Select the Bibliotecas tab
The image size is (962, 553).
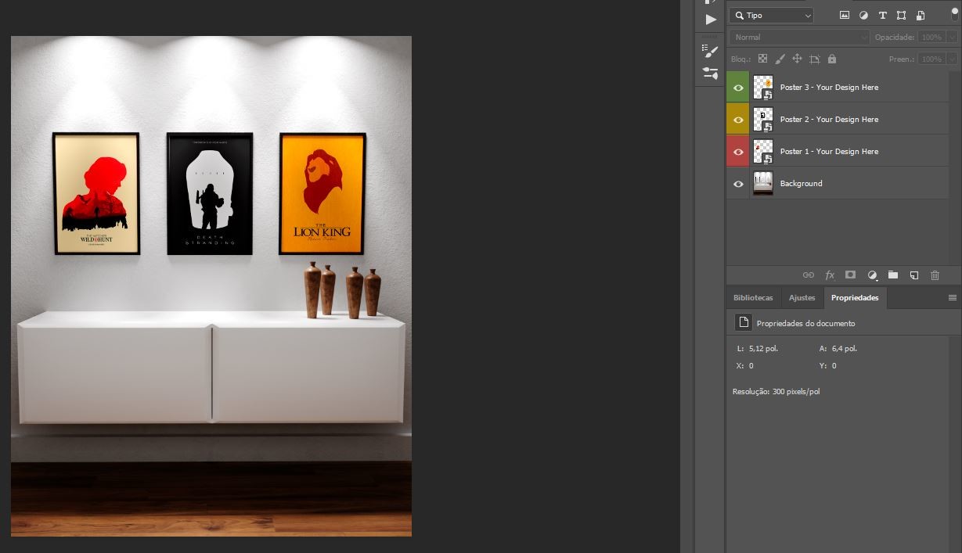point(752,297)
